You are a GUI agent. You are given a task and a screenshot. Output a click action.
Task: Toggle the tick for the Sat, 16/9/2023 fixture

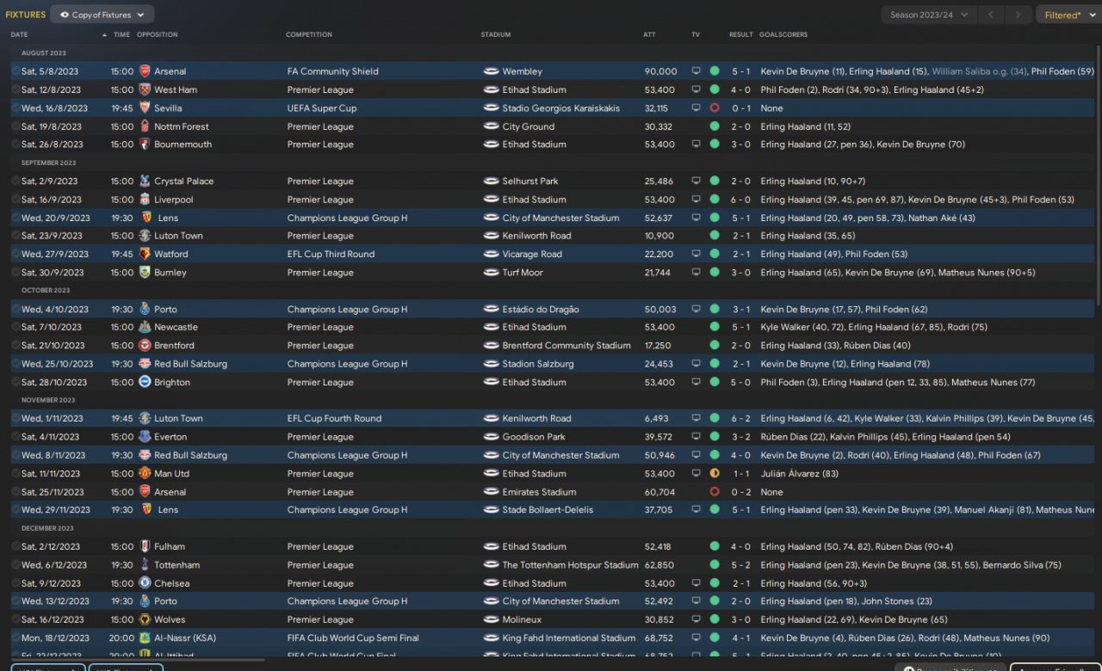pyautogui.click(x=15, y=200)
